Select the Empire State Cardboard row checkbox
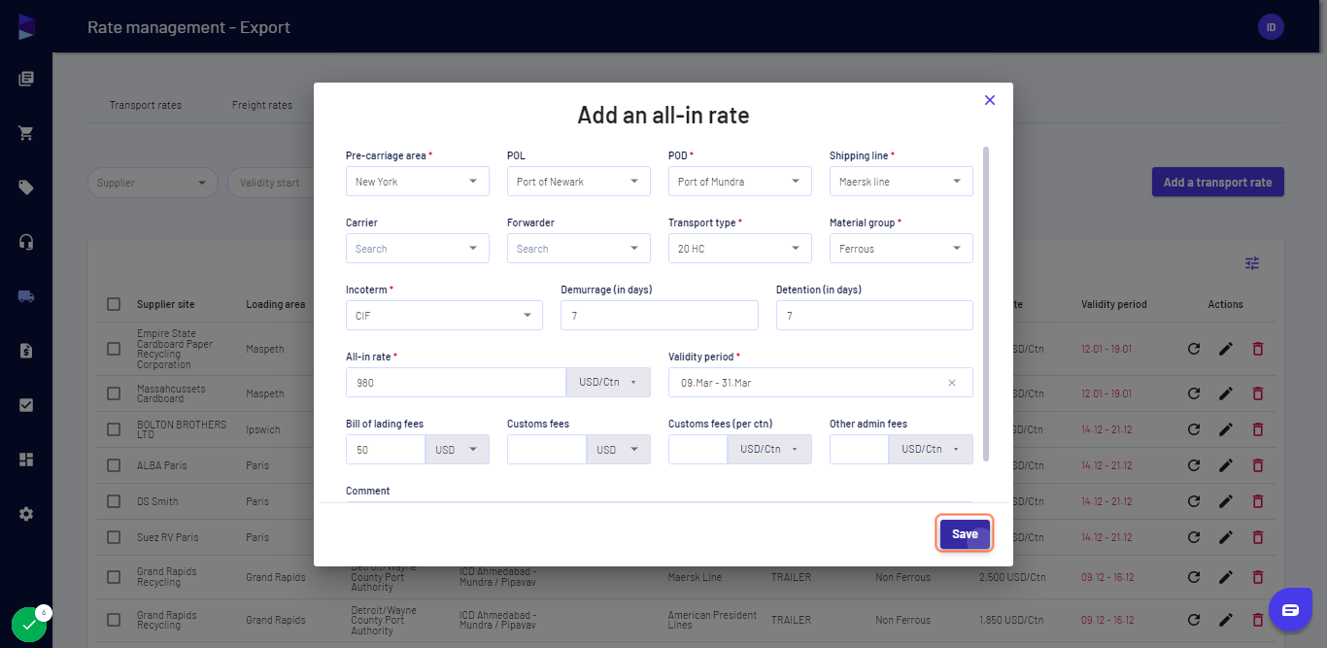This screenshot has height=648, width=1327. click(114, 349)
